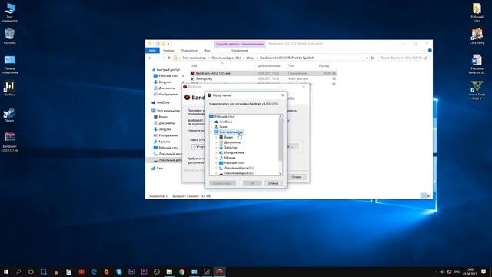Go up one folder in Explorer
The image size is (492, 277).
(x=169, y=58)
